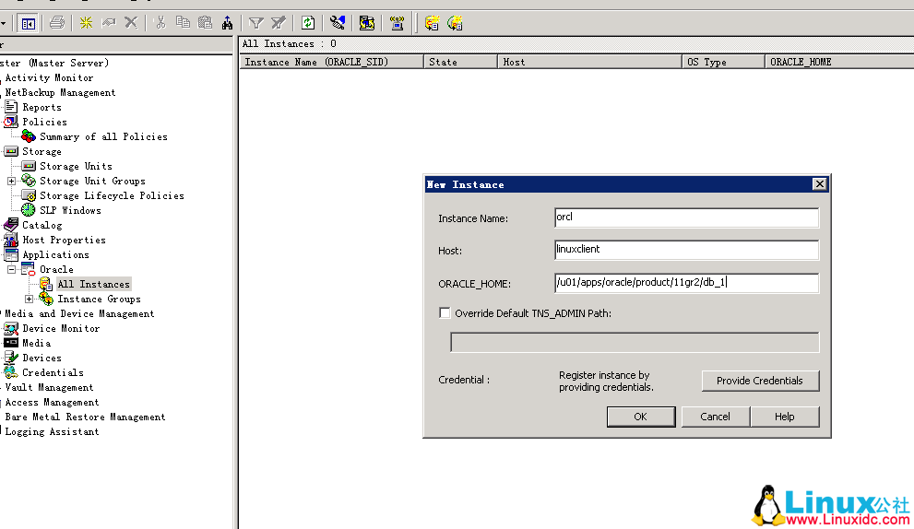Click the yellow and blue arrows toolbar icon
Image resolution: width=914 pixels, height=529 pixels.
point(367,23)
